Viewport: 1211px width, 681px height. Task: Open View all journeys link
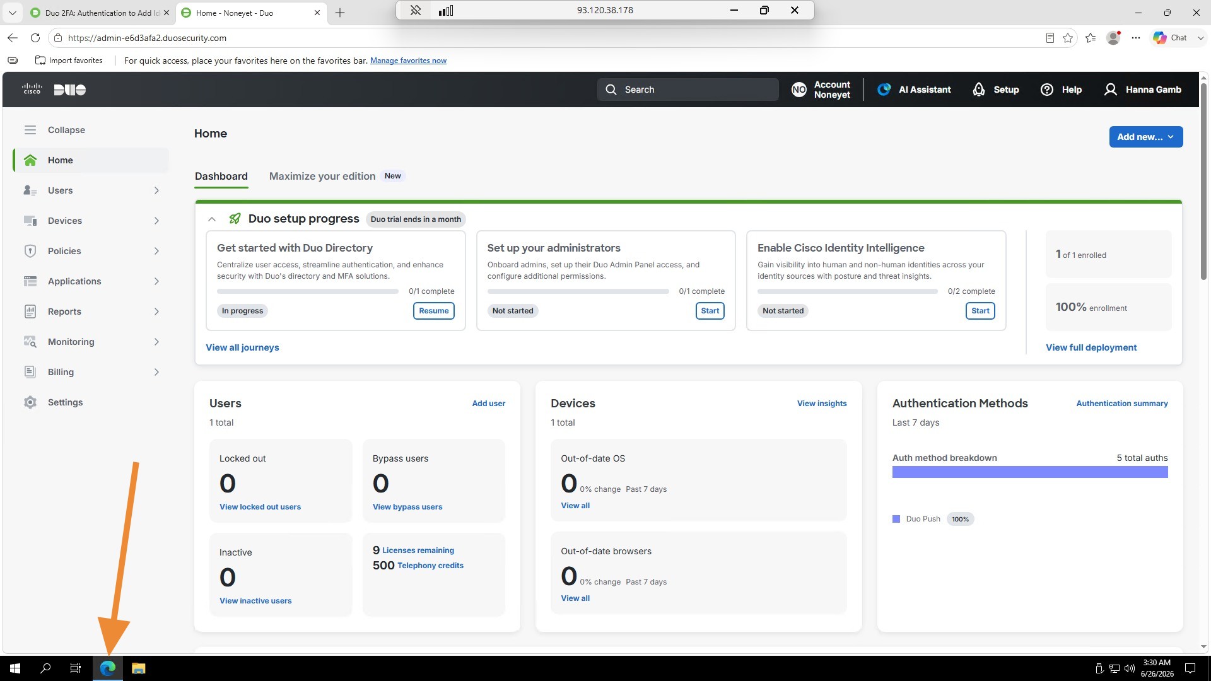tap(242, 347)
